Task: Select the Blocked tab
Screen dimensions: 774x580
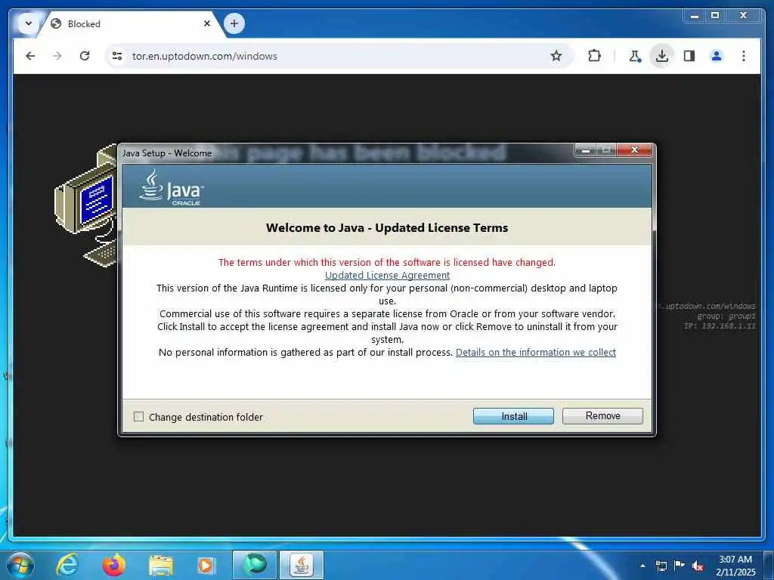Action: [131, 23]
